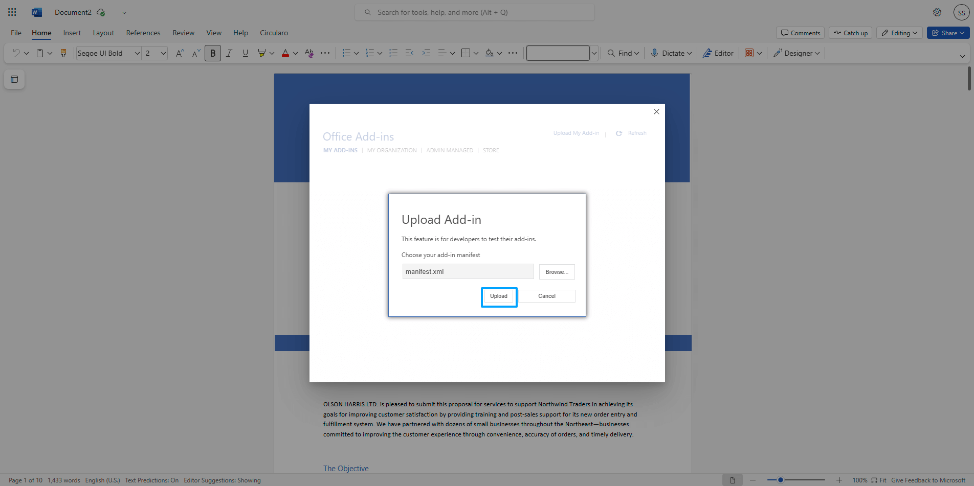Click the manifest.xml file path field
Viewport: 974px width, 486px height.
point(468,272)
